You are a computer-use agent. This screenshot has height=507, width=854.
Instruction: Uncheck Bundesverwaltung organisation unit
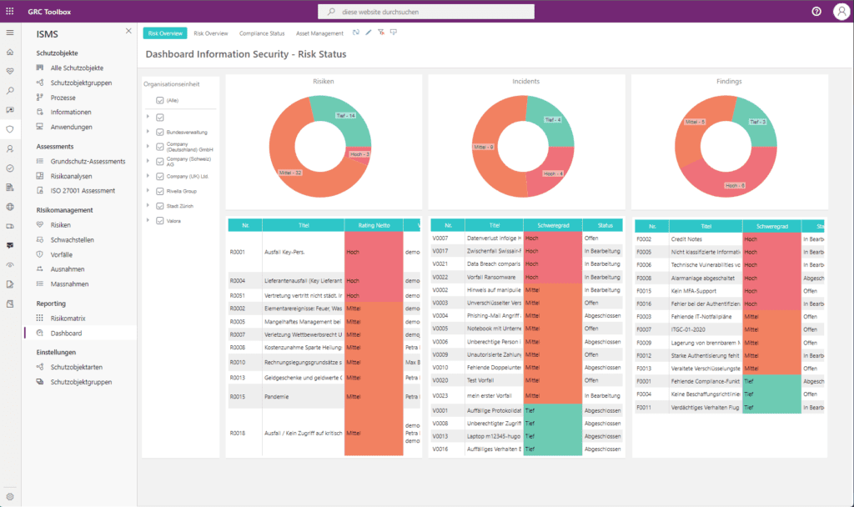coord(159,132)
